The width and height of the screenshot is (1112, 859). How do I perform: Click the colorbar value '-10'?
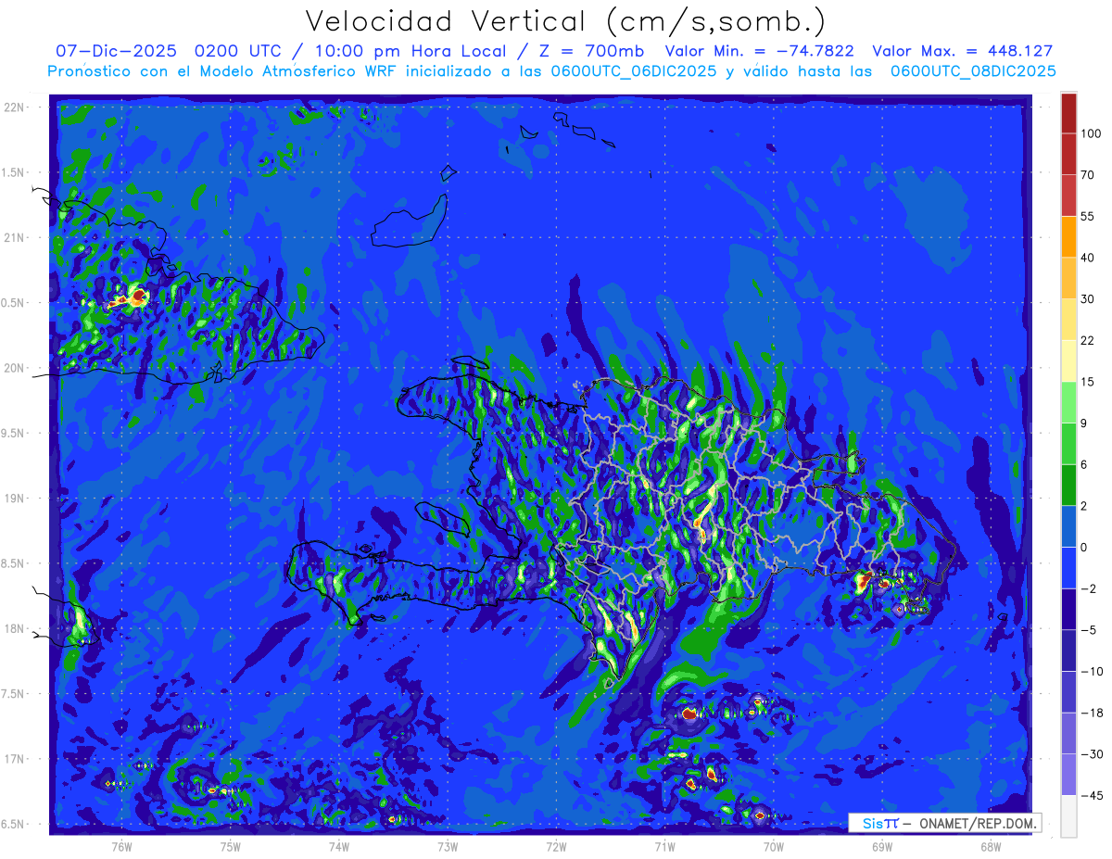click(1092, 671)
